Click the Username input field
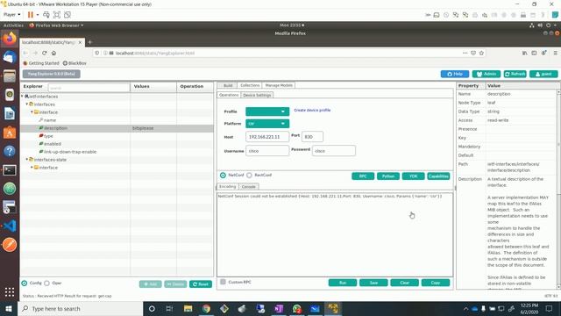This screenshot has height=316, width=561. (267, 151)
